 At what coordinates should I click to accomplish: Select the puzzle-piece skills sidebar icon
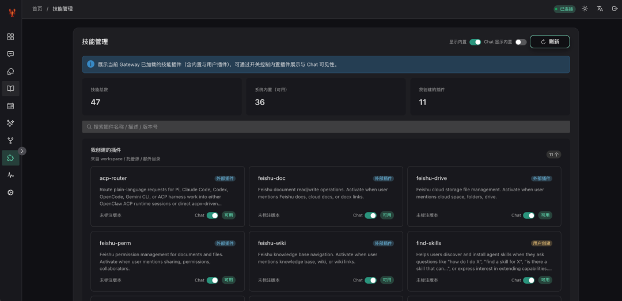coord(11,158)
